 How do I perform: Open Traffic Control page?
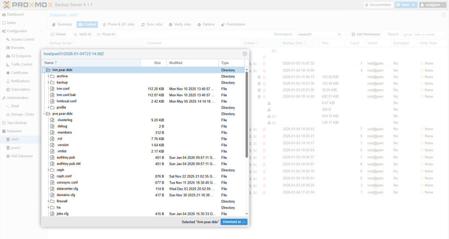[x=21, y=64]
